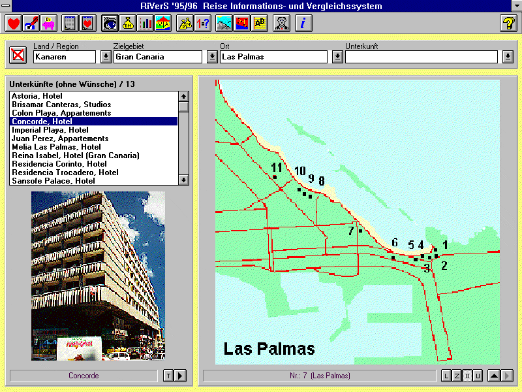Viewport: 522px width, 392px height.
Task: Click the pink piggy bank icon
Action: click(49, 24)
